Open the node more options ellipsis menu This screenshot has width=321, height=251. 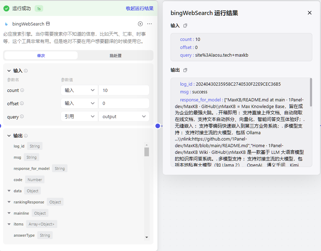(149, 24)
